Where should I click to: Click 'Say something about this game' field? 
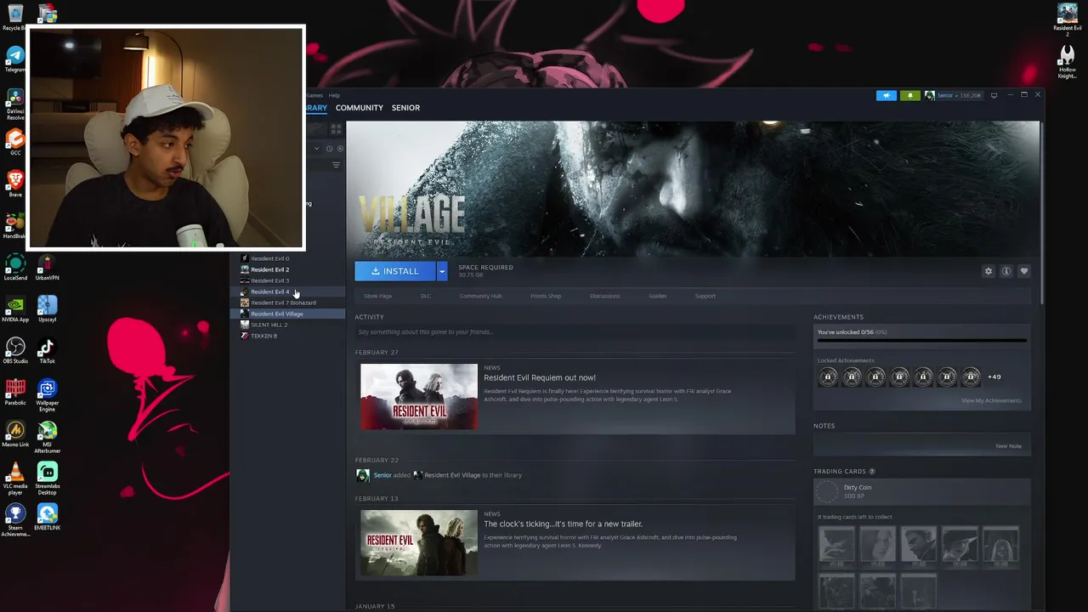575,331
